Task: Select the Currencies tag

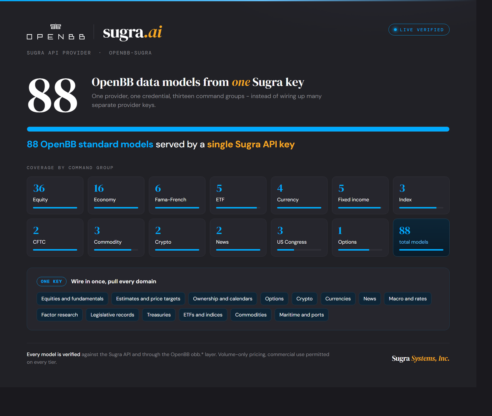Action: click(338, 299)
